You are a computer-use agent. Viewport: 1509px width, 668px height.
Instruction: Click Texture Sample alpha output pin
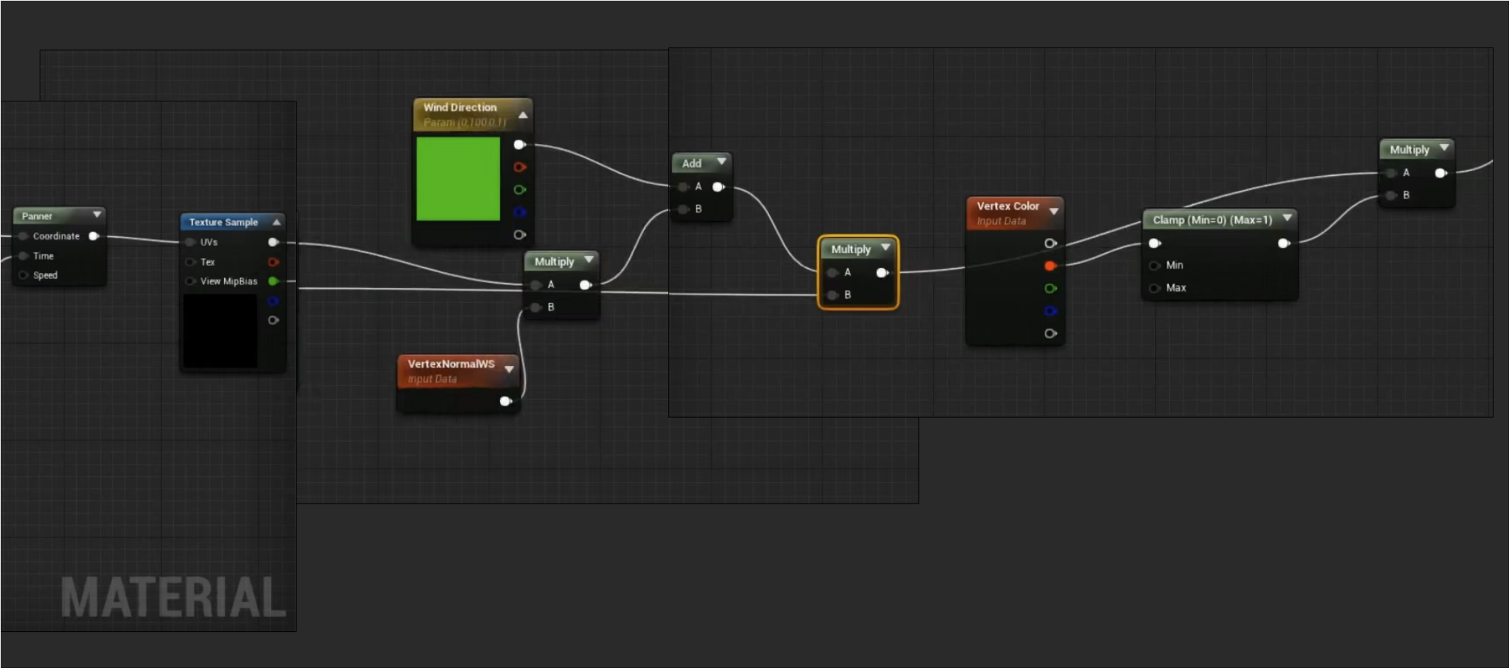point(273,321)
